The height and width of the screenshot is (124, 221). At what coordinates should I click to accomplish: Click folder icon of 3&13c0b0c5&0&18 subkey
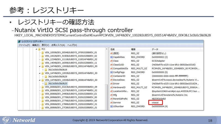(46, 70)
